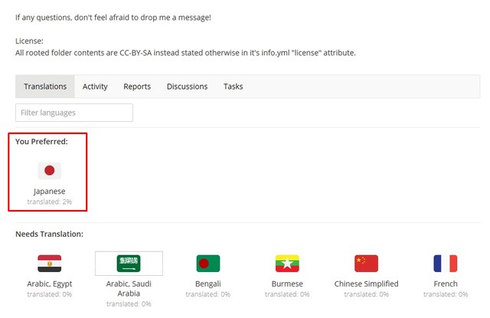This screenshot has height=318, width=490.
Task: Open the Bengali language name link
Action: click(208, 284)
